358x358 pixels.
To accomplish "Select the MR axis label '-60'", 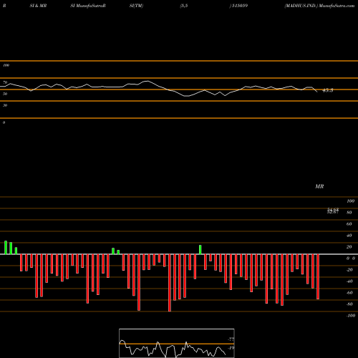I will [x=349, y=293].
